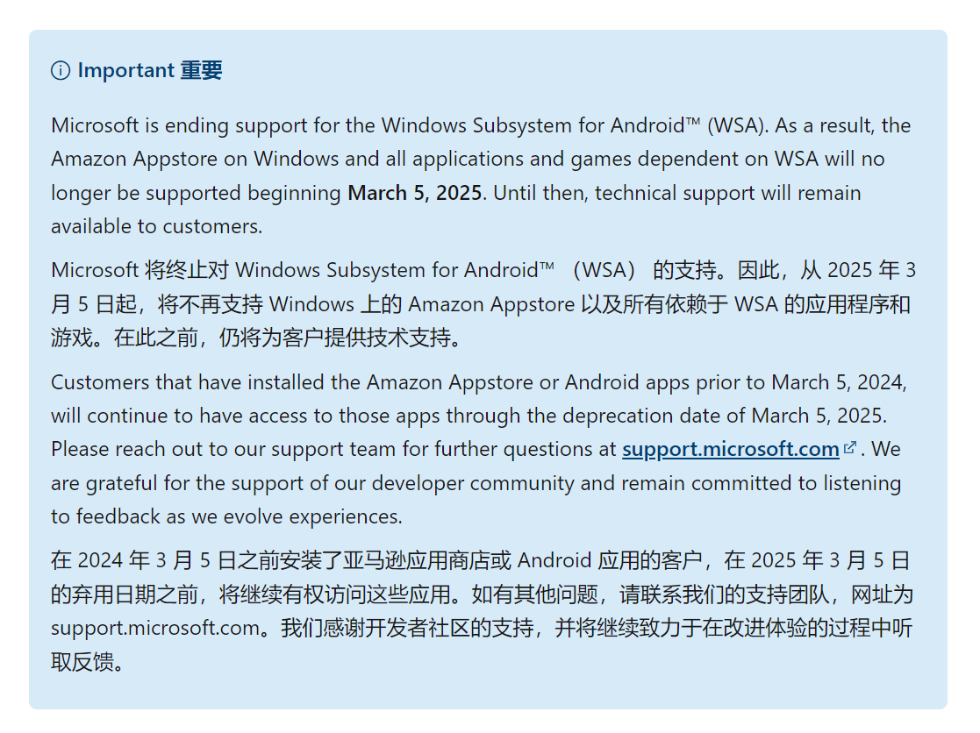
Task: Click the 重要 characters in the heading
Action: [201, 70]
